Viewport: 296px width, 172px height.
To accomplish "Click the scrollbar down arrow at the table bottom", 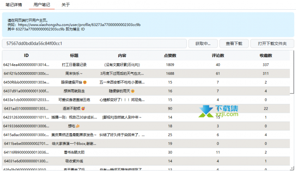I will pyautogui.click(x=292, y=168).
